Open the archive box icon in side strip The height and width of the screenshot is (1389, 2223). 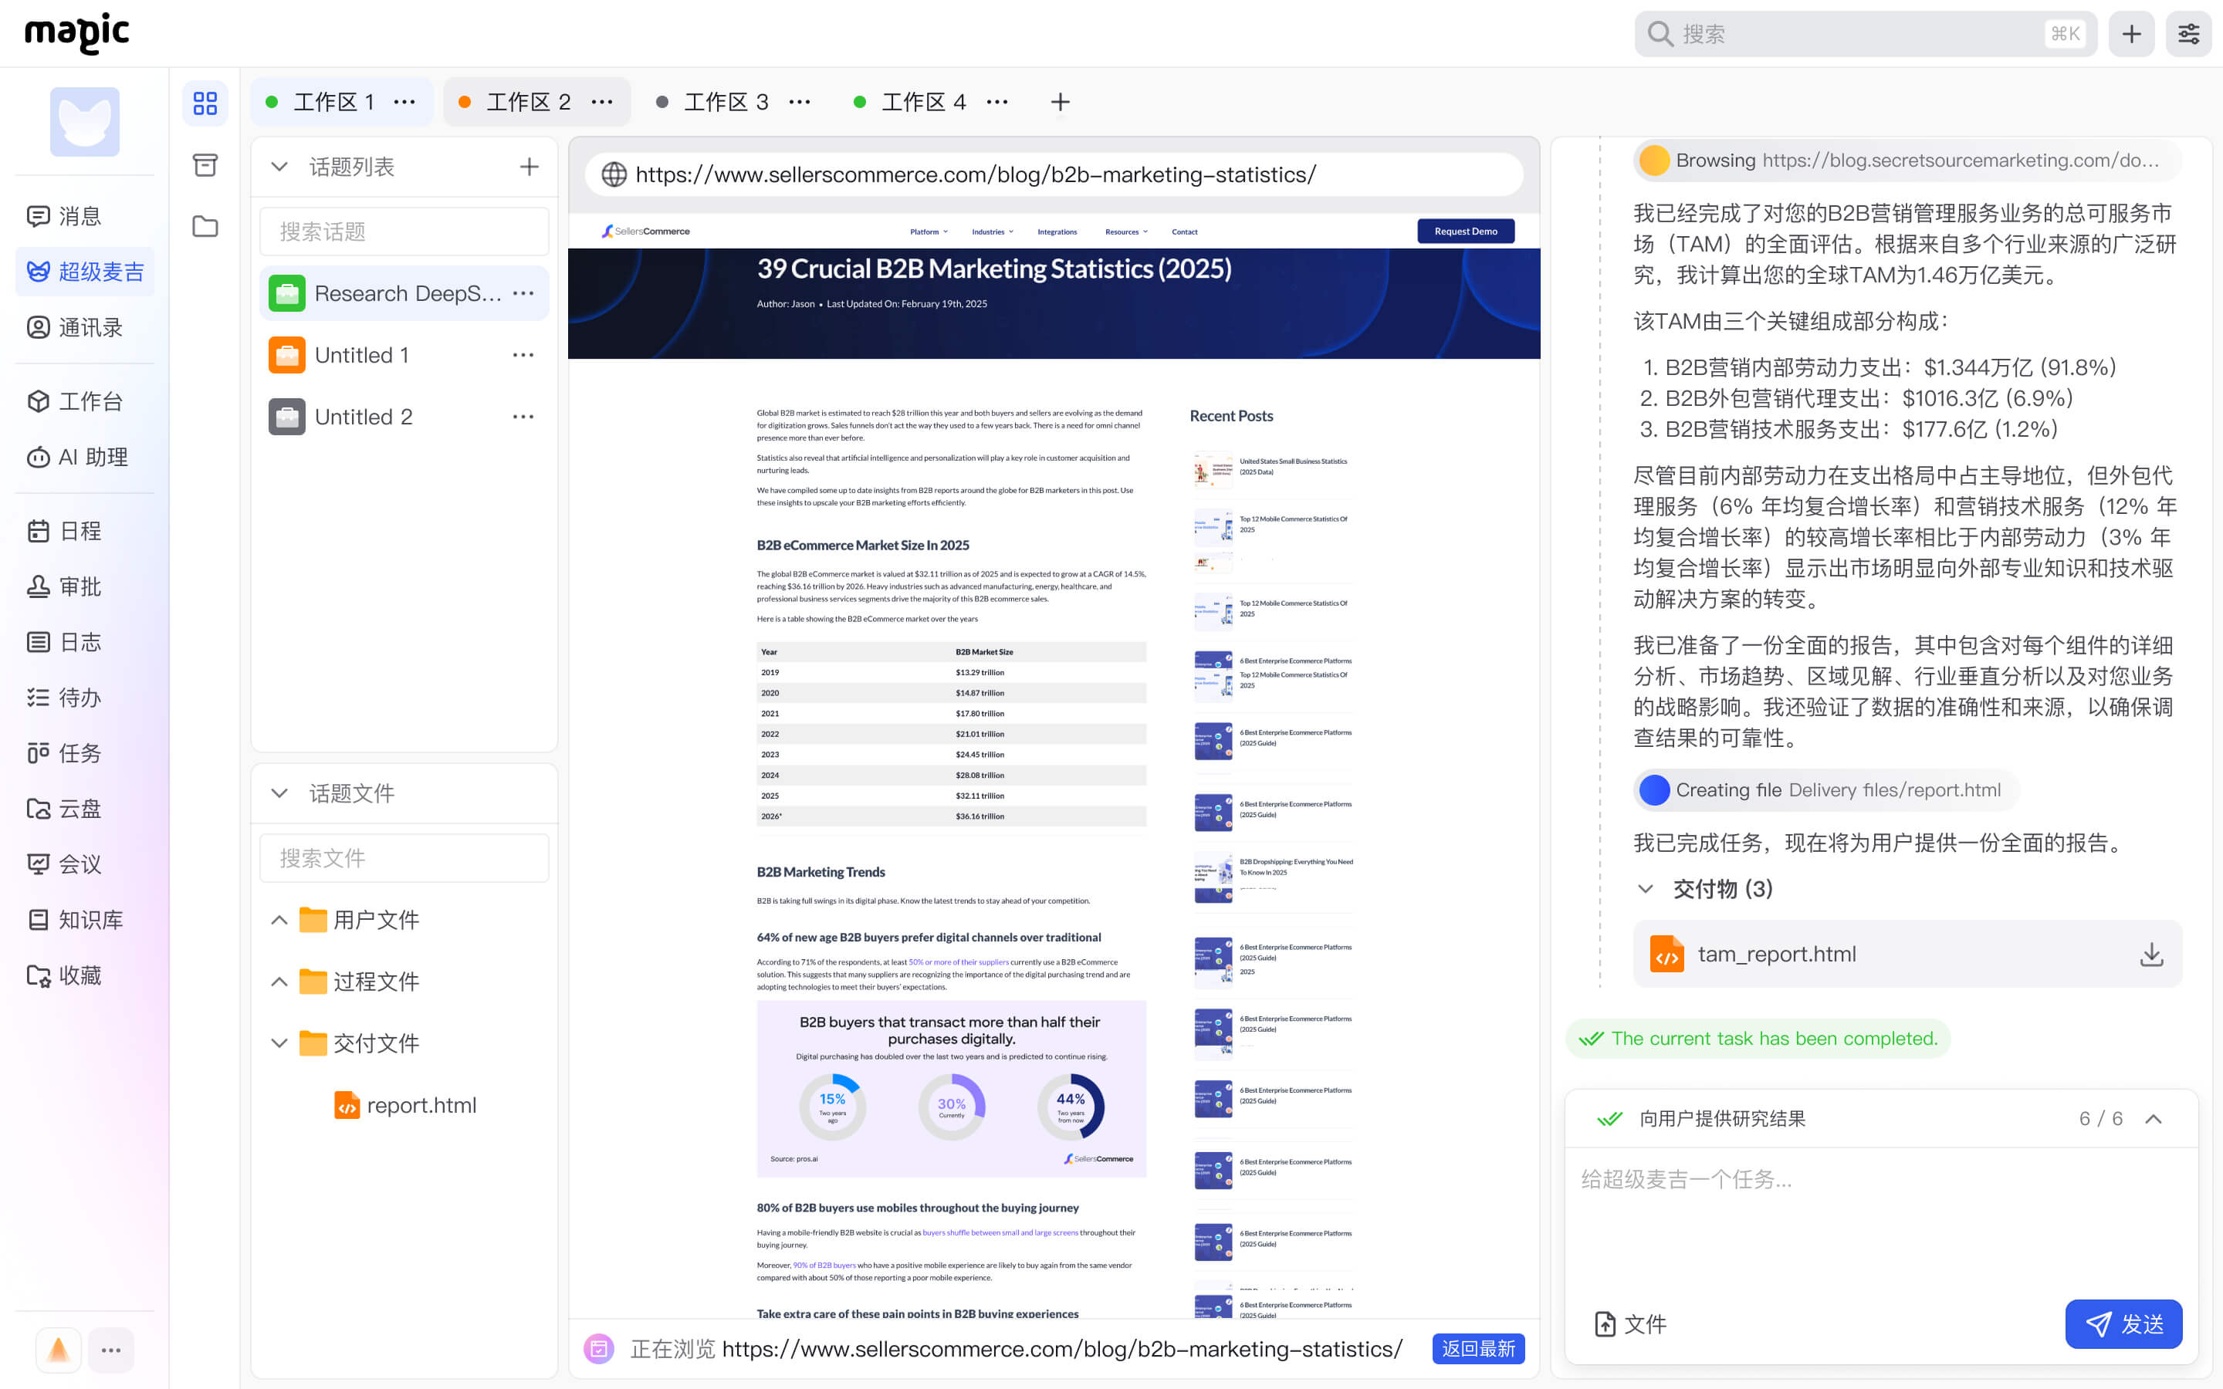(205, 165)
